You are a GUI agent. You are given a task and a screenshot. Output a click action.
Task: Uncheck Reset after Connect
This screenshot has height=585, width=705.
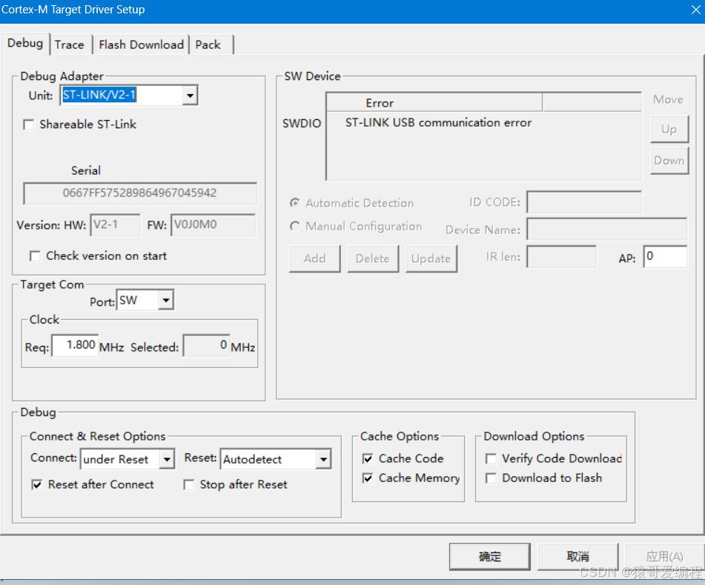(x=37, y=485)
